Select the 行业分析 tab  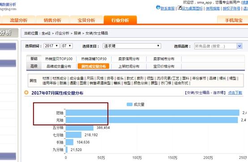tap(120, 20)
